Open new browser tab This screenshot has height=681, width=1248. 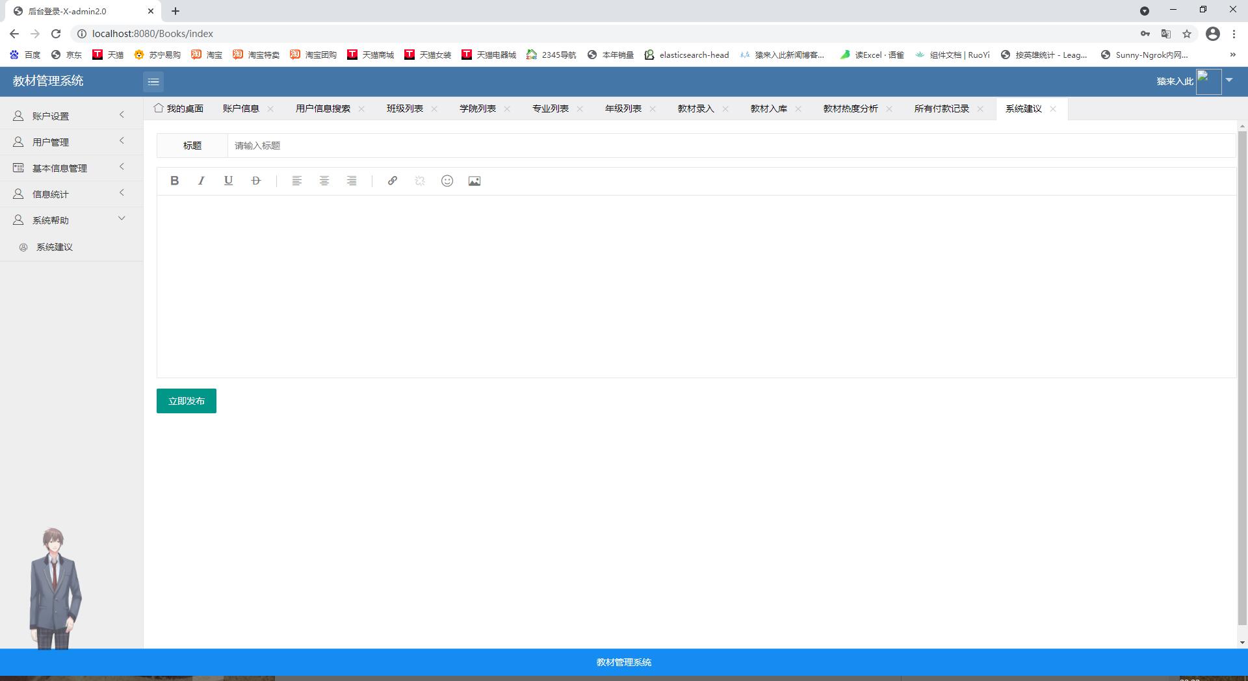(175, 11)
